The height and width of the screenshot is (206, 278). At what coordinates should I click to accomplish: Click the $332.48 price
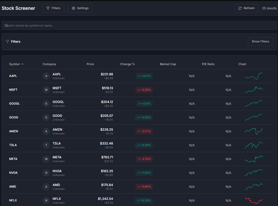[x=106, y=143]
